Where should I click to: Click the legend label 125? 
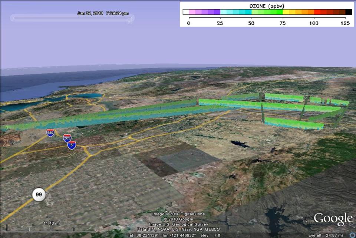[345, 23]
